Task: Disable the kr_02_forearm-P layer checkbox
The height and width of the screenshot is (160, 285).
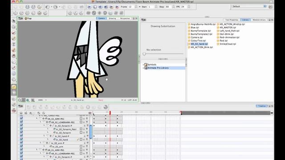Action: coord(21,125)
